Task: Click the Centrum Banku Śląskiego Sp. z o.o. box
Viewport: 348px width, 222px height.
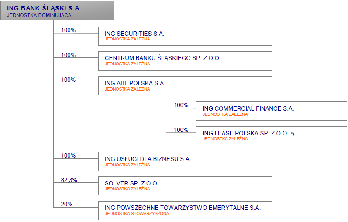Action: coord(185,61)
